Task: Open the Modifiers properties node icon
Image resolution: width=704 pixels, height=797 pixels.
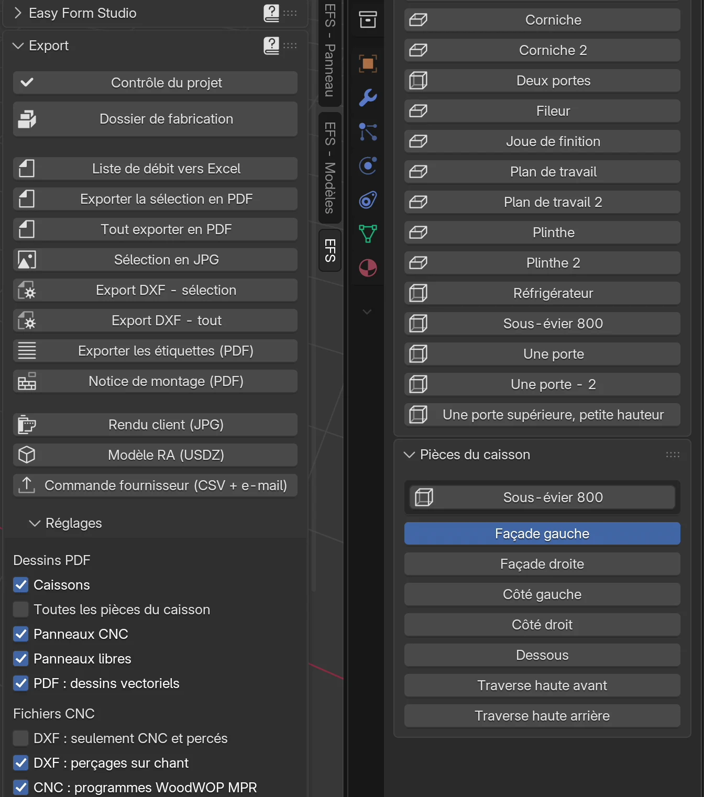Action: click(x=368, y=132)
